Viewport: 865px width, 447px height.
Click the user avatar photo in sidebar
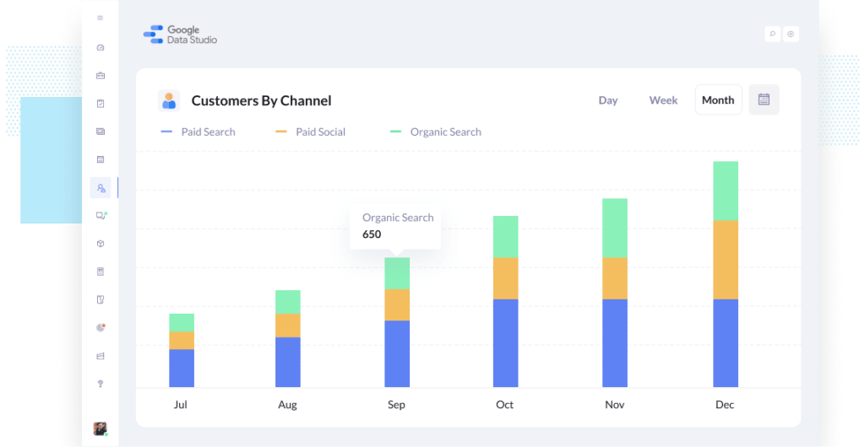[x=100, y=428]
